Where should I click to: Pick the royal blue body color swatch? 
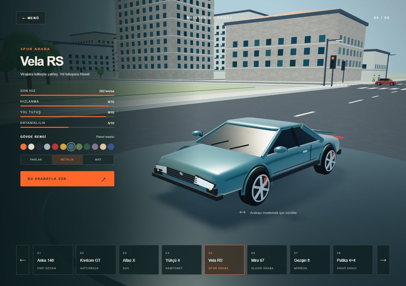111,147
